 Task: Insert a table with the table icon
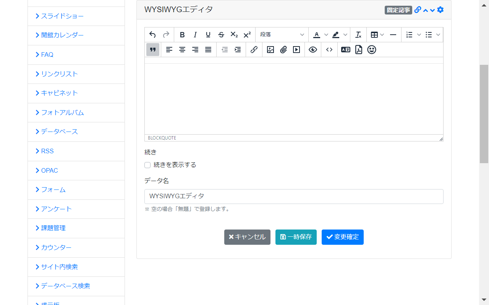click(x=375, y=34)
